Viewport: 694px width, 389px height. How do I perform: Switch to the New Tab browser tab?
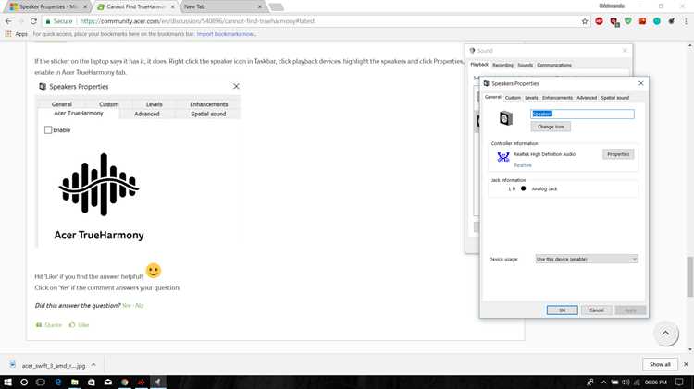(x=222, y=6)
